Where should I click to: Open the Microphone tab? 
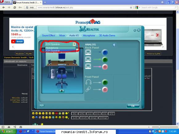coord(89,35)
